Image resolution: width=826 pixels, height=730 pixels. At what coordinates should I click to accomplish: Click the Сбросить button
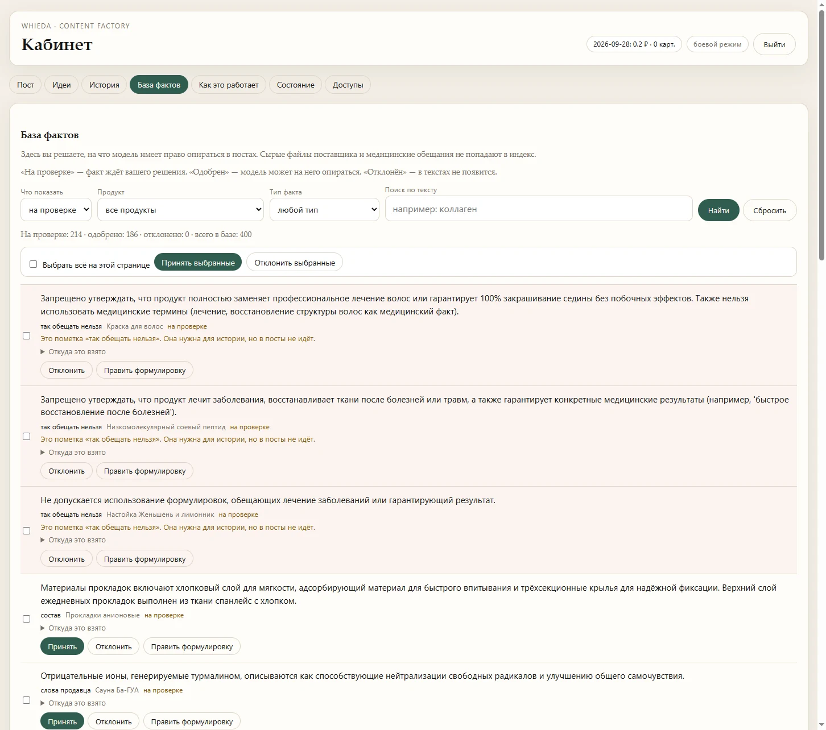tap(770, 210)
